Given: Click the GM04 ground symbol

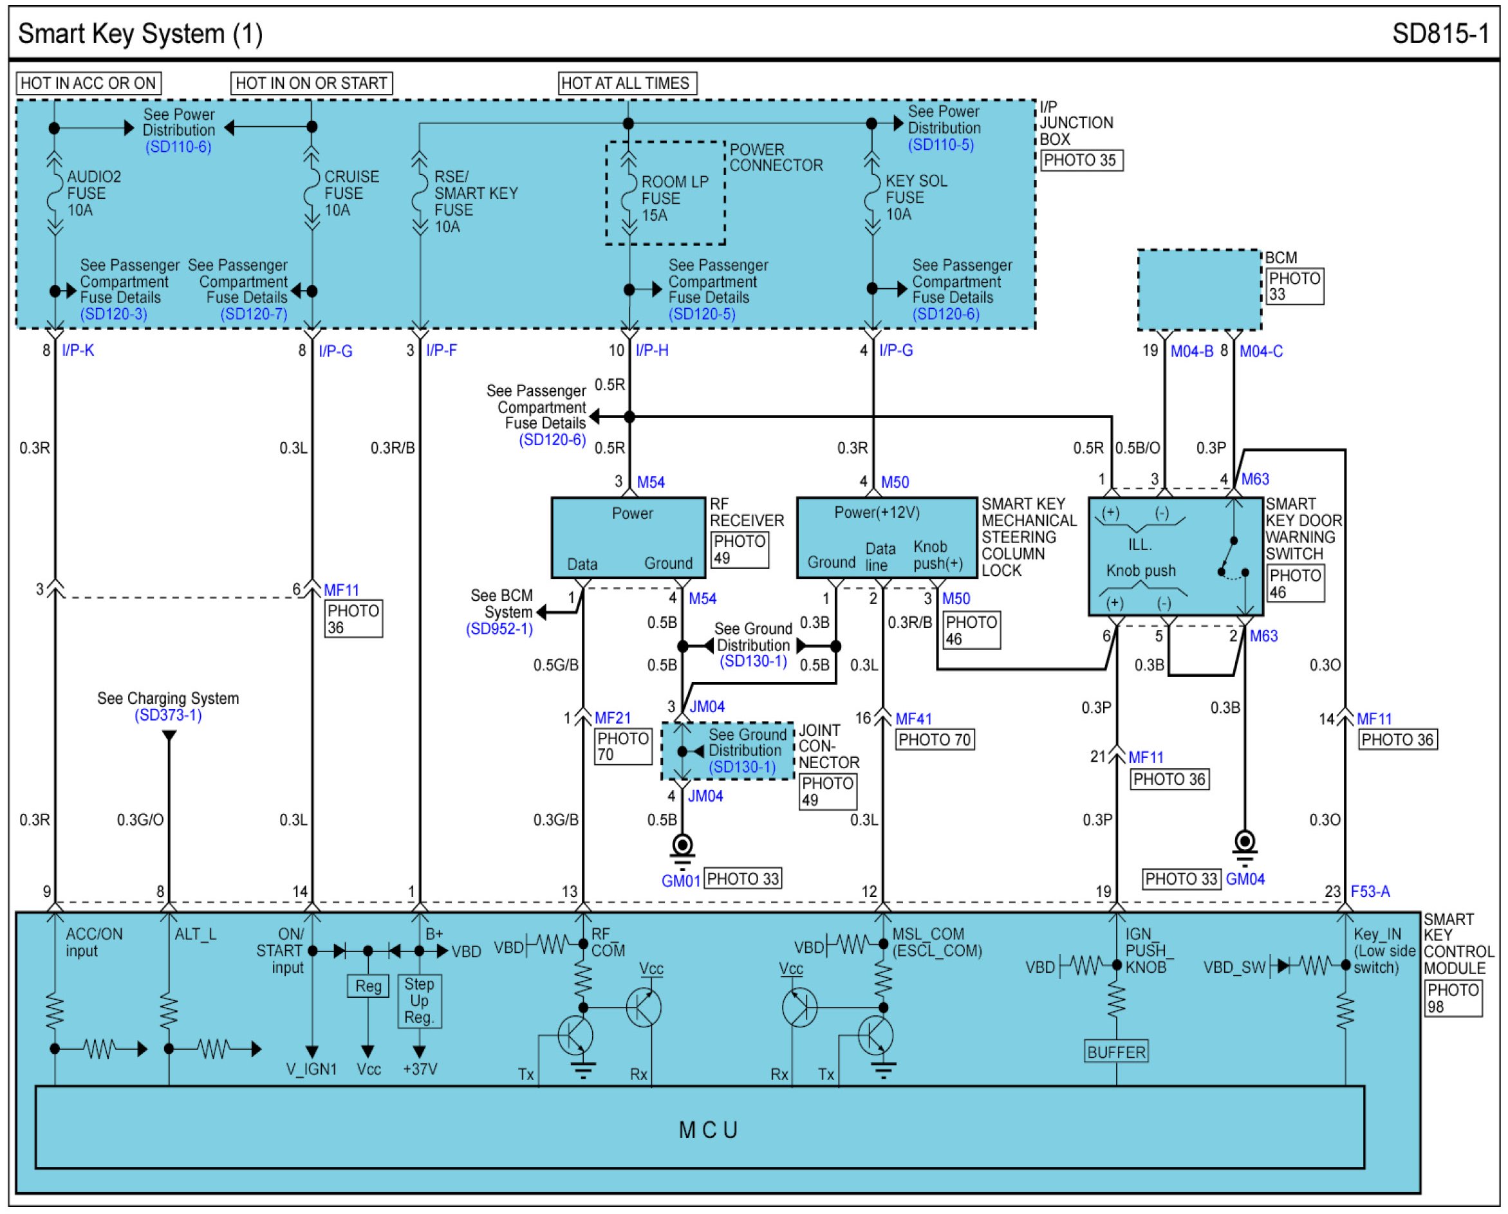Looking at the screenshot, I should point(1245,844).
